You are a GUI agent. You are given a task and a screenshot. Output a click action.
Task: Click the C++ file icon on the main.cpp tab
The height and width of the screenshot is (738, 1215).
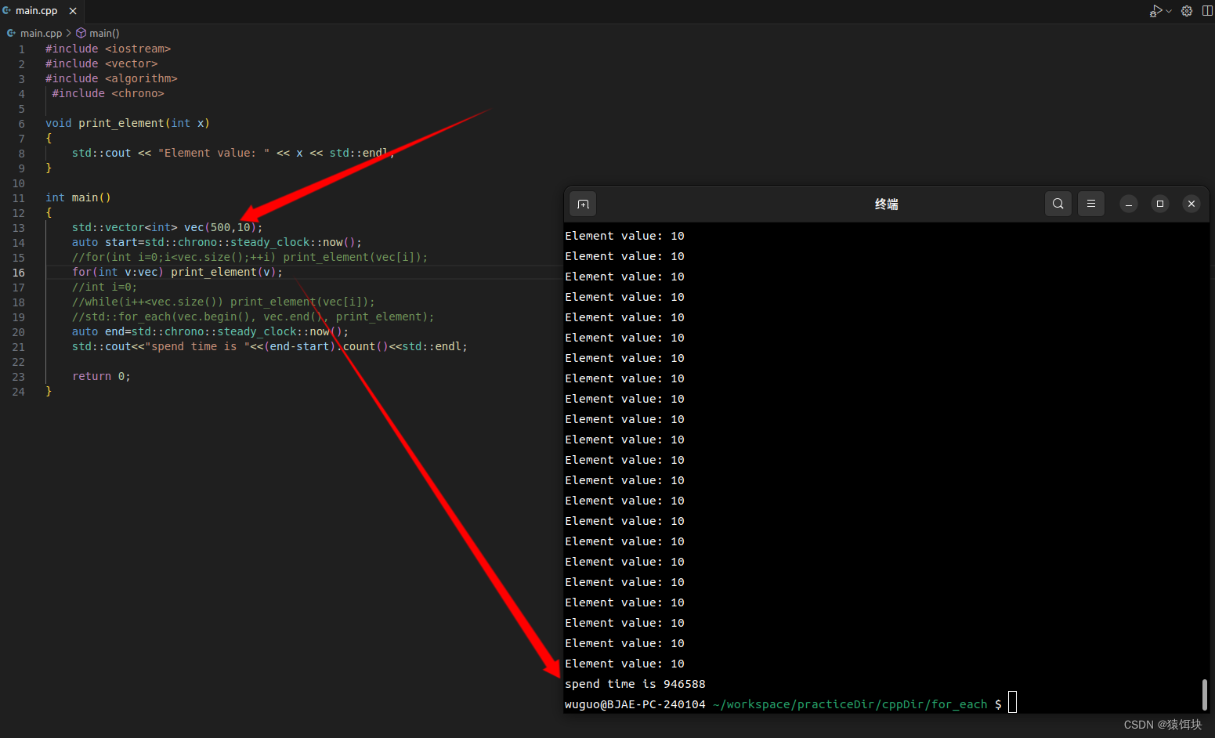click(9, 11)
